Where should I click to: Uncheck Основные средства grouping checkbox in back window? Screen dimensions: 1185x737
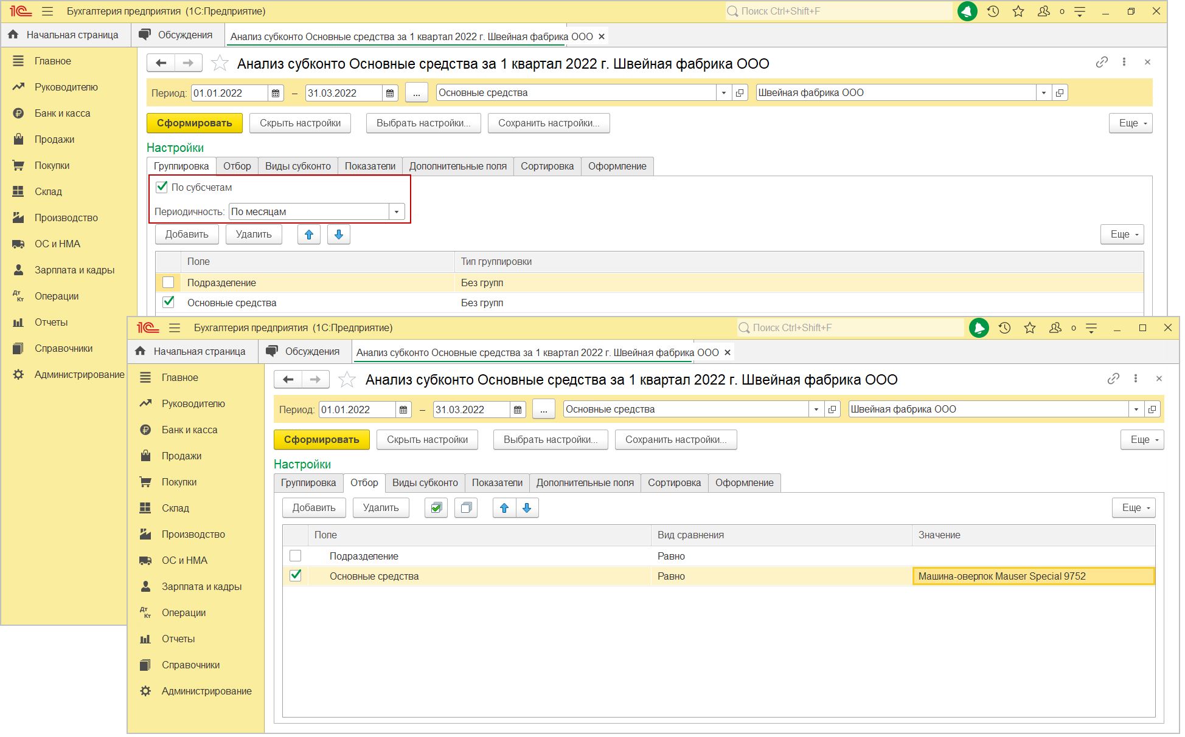tap(169, 302)
